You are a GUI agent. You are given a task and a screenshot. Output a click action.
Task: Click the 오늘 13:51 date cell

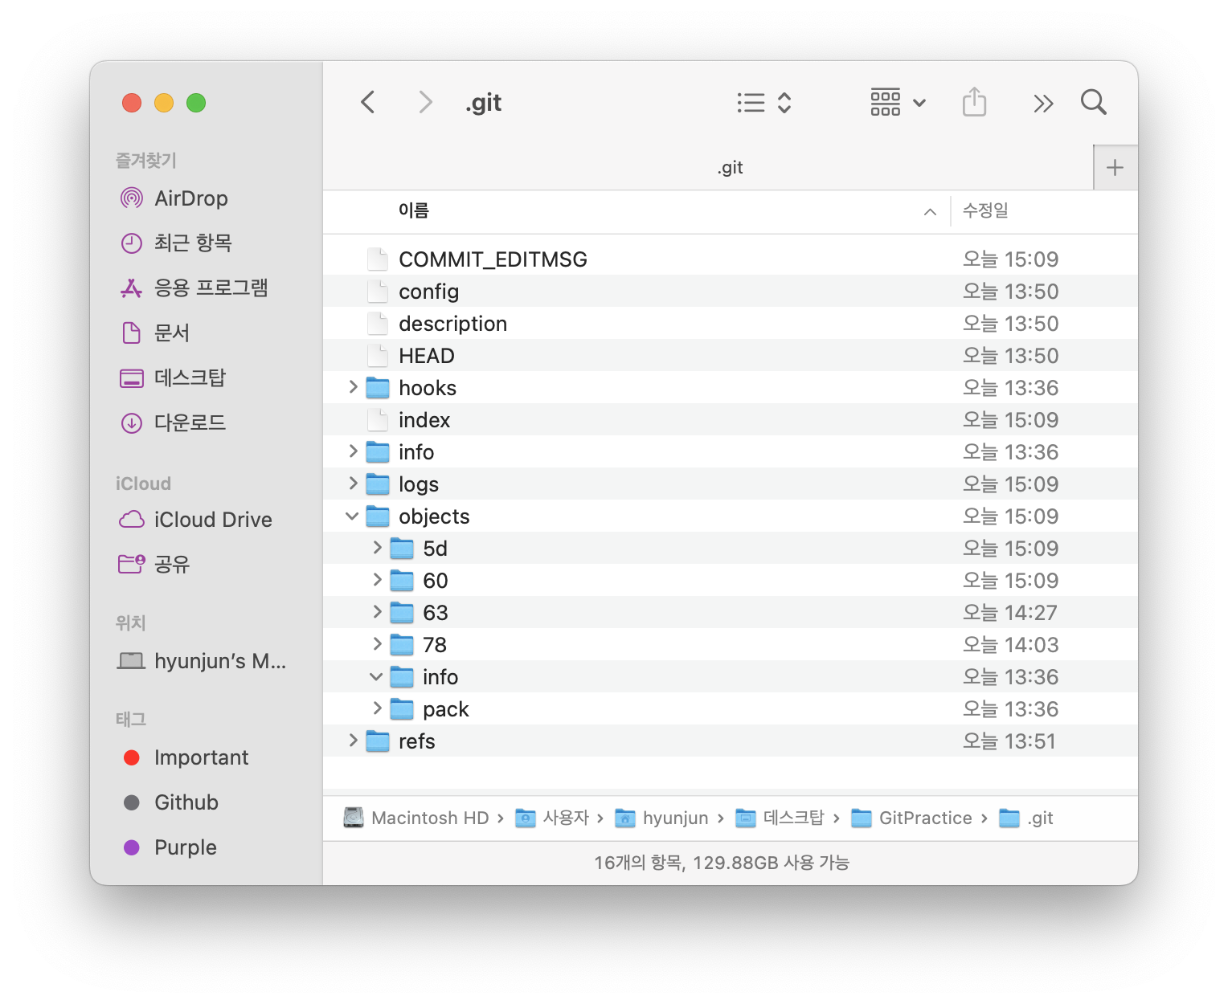pos(1009,741)
